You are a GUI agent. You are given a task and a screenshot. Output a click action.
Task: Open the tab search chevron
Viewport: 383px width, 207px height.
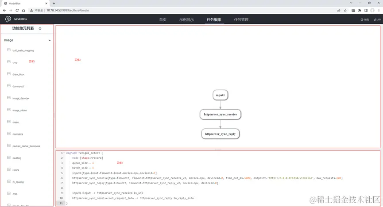[351, 3]
